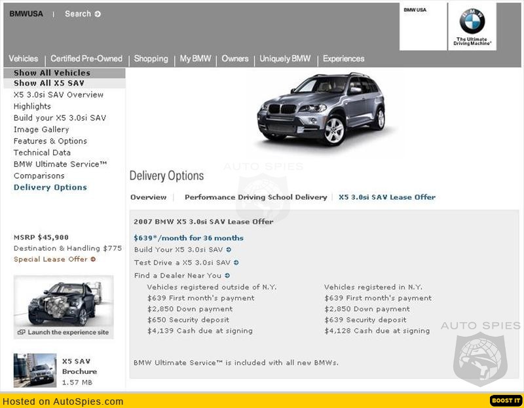Click the BMW USA white header box
The image size is (524, 408).
[423, 27]
